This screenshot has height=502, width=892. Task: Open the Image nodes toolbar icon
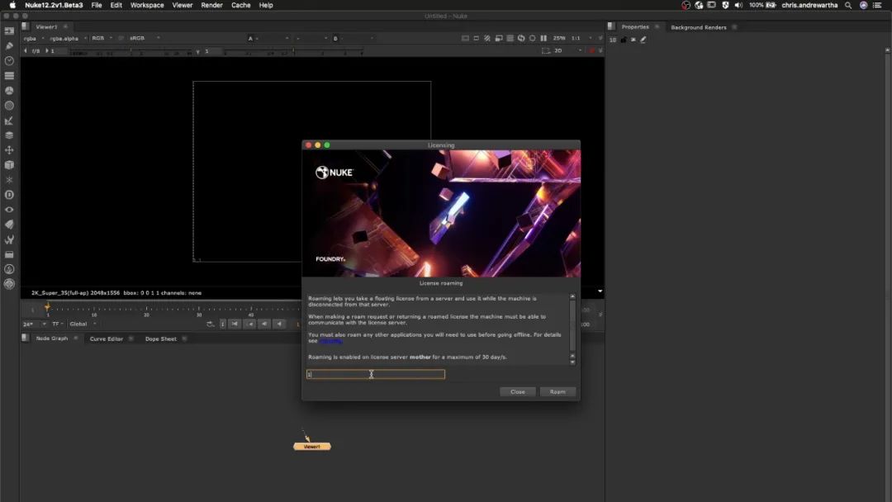[9, 31]
